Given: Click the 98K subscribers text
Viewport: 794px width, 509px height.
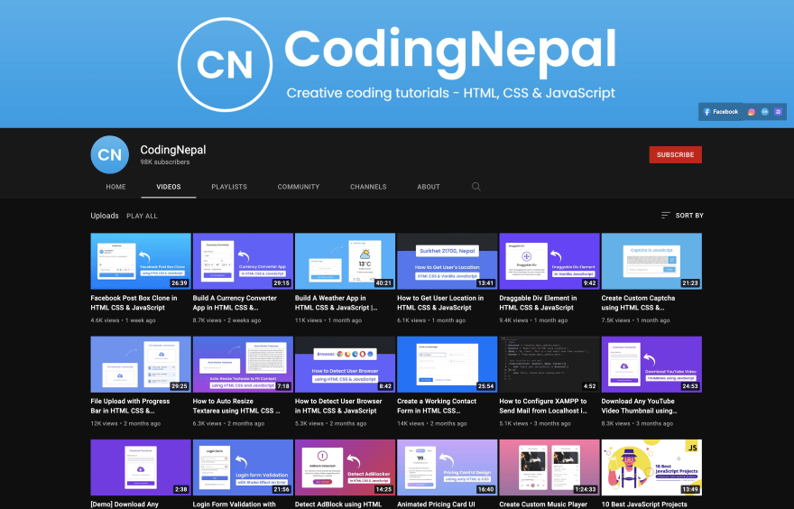Looking at the screenshot, I should [165, 162].
